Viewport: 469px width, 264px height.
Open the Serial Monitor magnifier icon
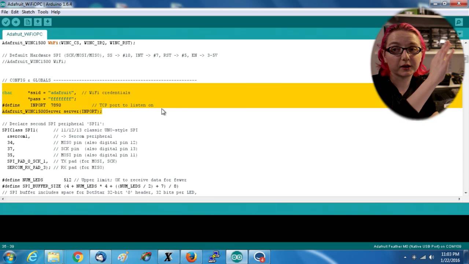459,22
